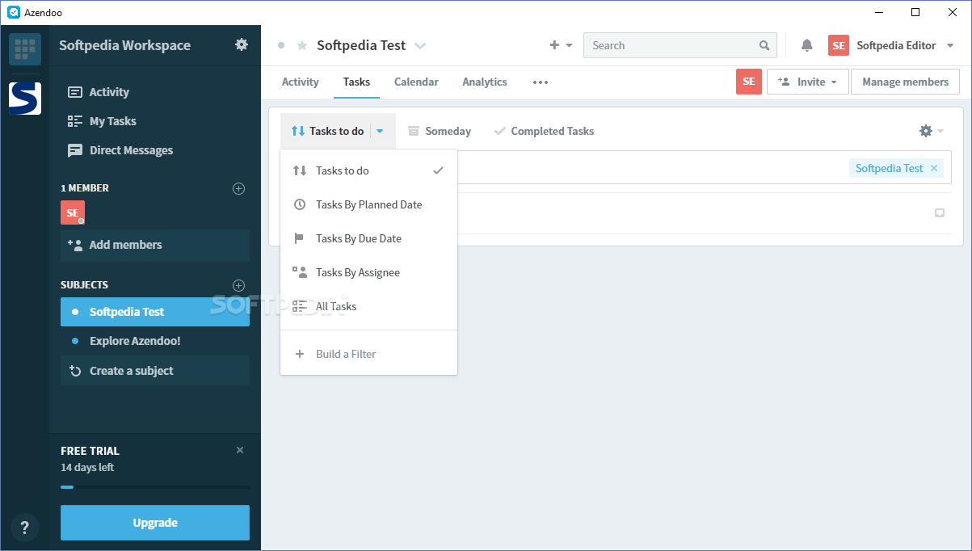
Task: Click the Azendoo title bar app icon
Action: pos(14,12)
